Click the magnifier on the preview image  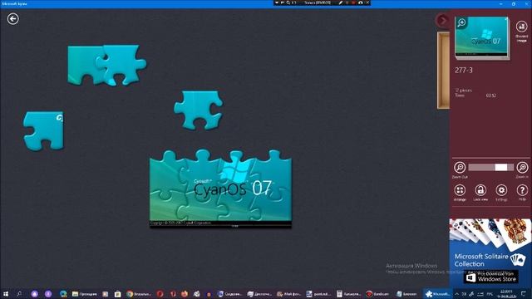tap(461, 23)
